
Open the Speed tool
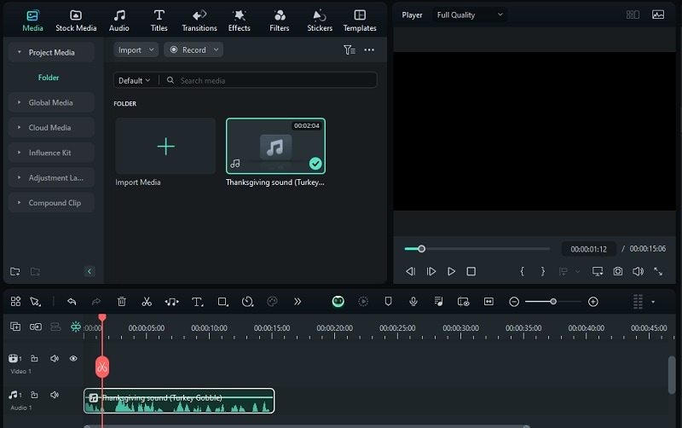(247, 302)
